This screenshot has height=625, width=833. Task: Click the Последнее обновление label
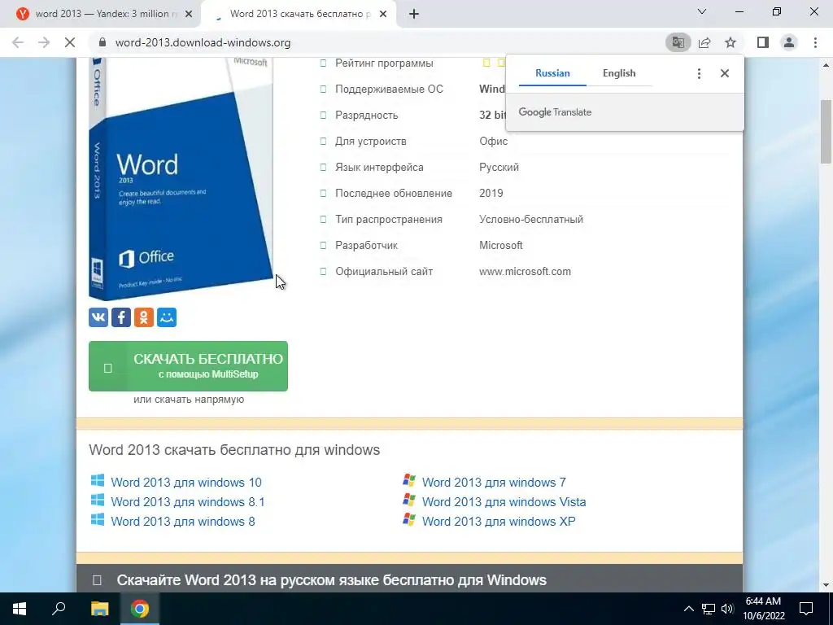[394, 194]
